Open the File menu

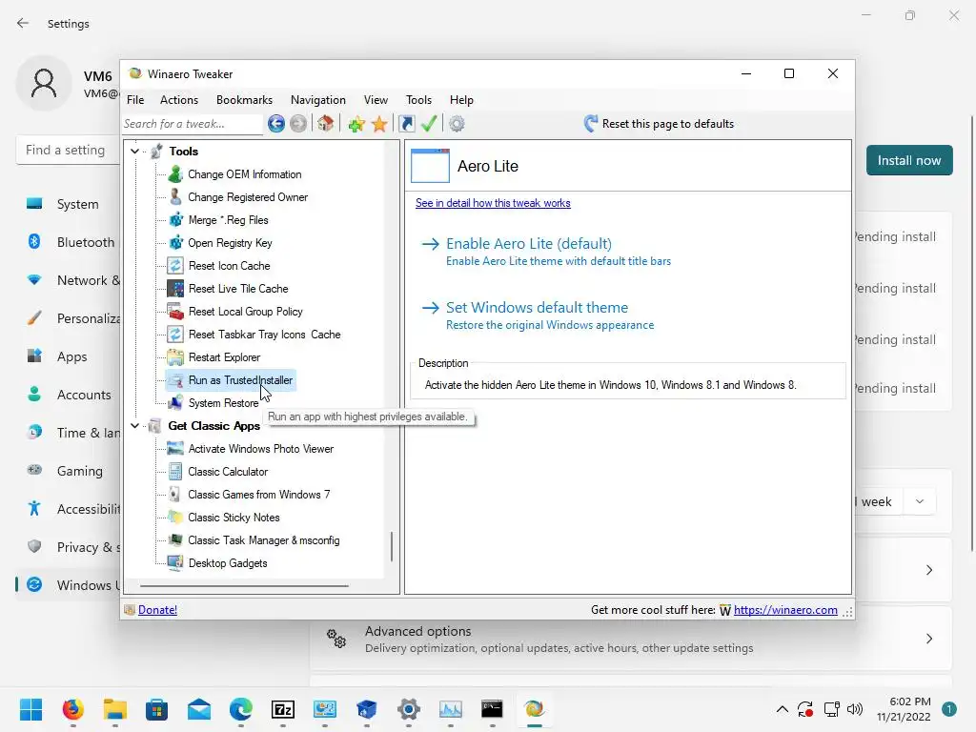coord(135,99)
